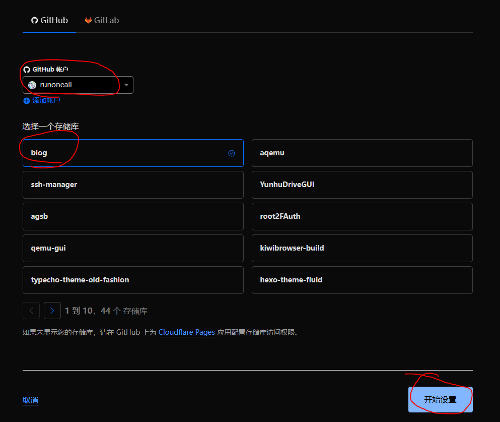Open the Cloudflare Pages link
The width and height of the screenshot is (500, 422).
(186, 332)
